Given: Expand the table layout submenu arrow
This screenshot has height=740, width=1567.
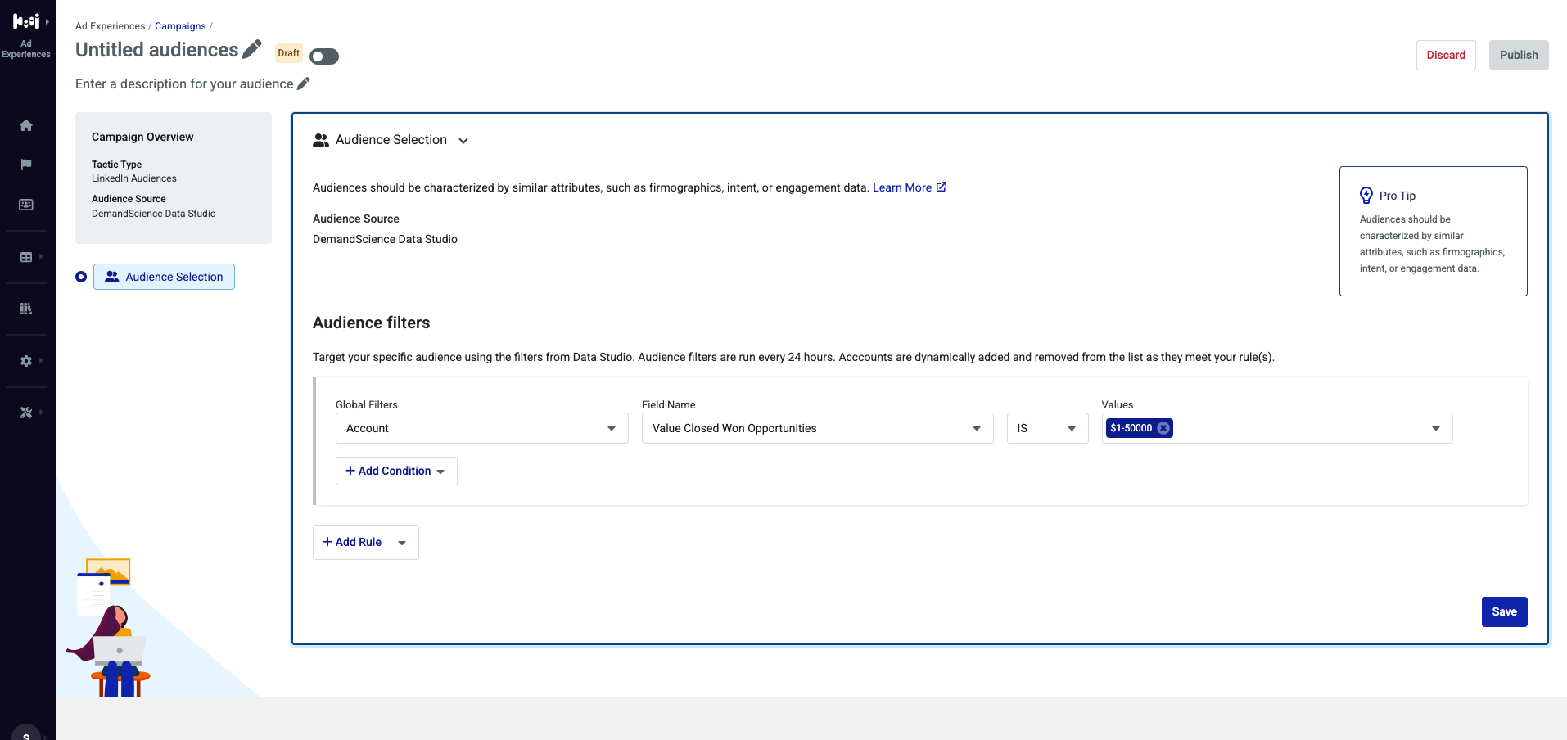Looking at the screenshot, I should pyautogui.click(x=42, y=256).
